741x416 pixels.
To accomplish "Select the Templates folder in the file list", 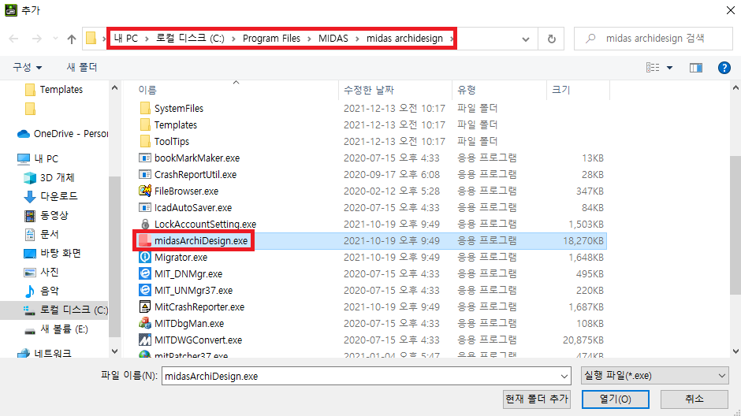I will (175, 124).
